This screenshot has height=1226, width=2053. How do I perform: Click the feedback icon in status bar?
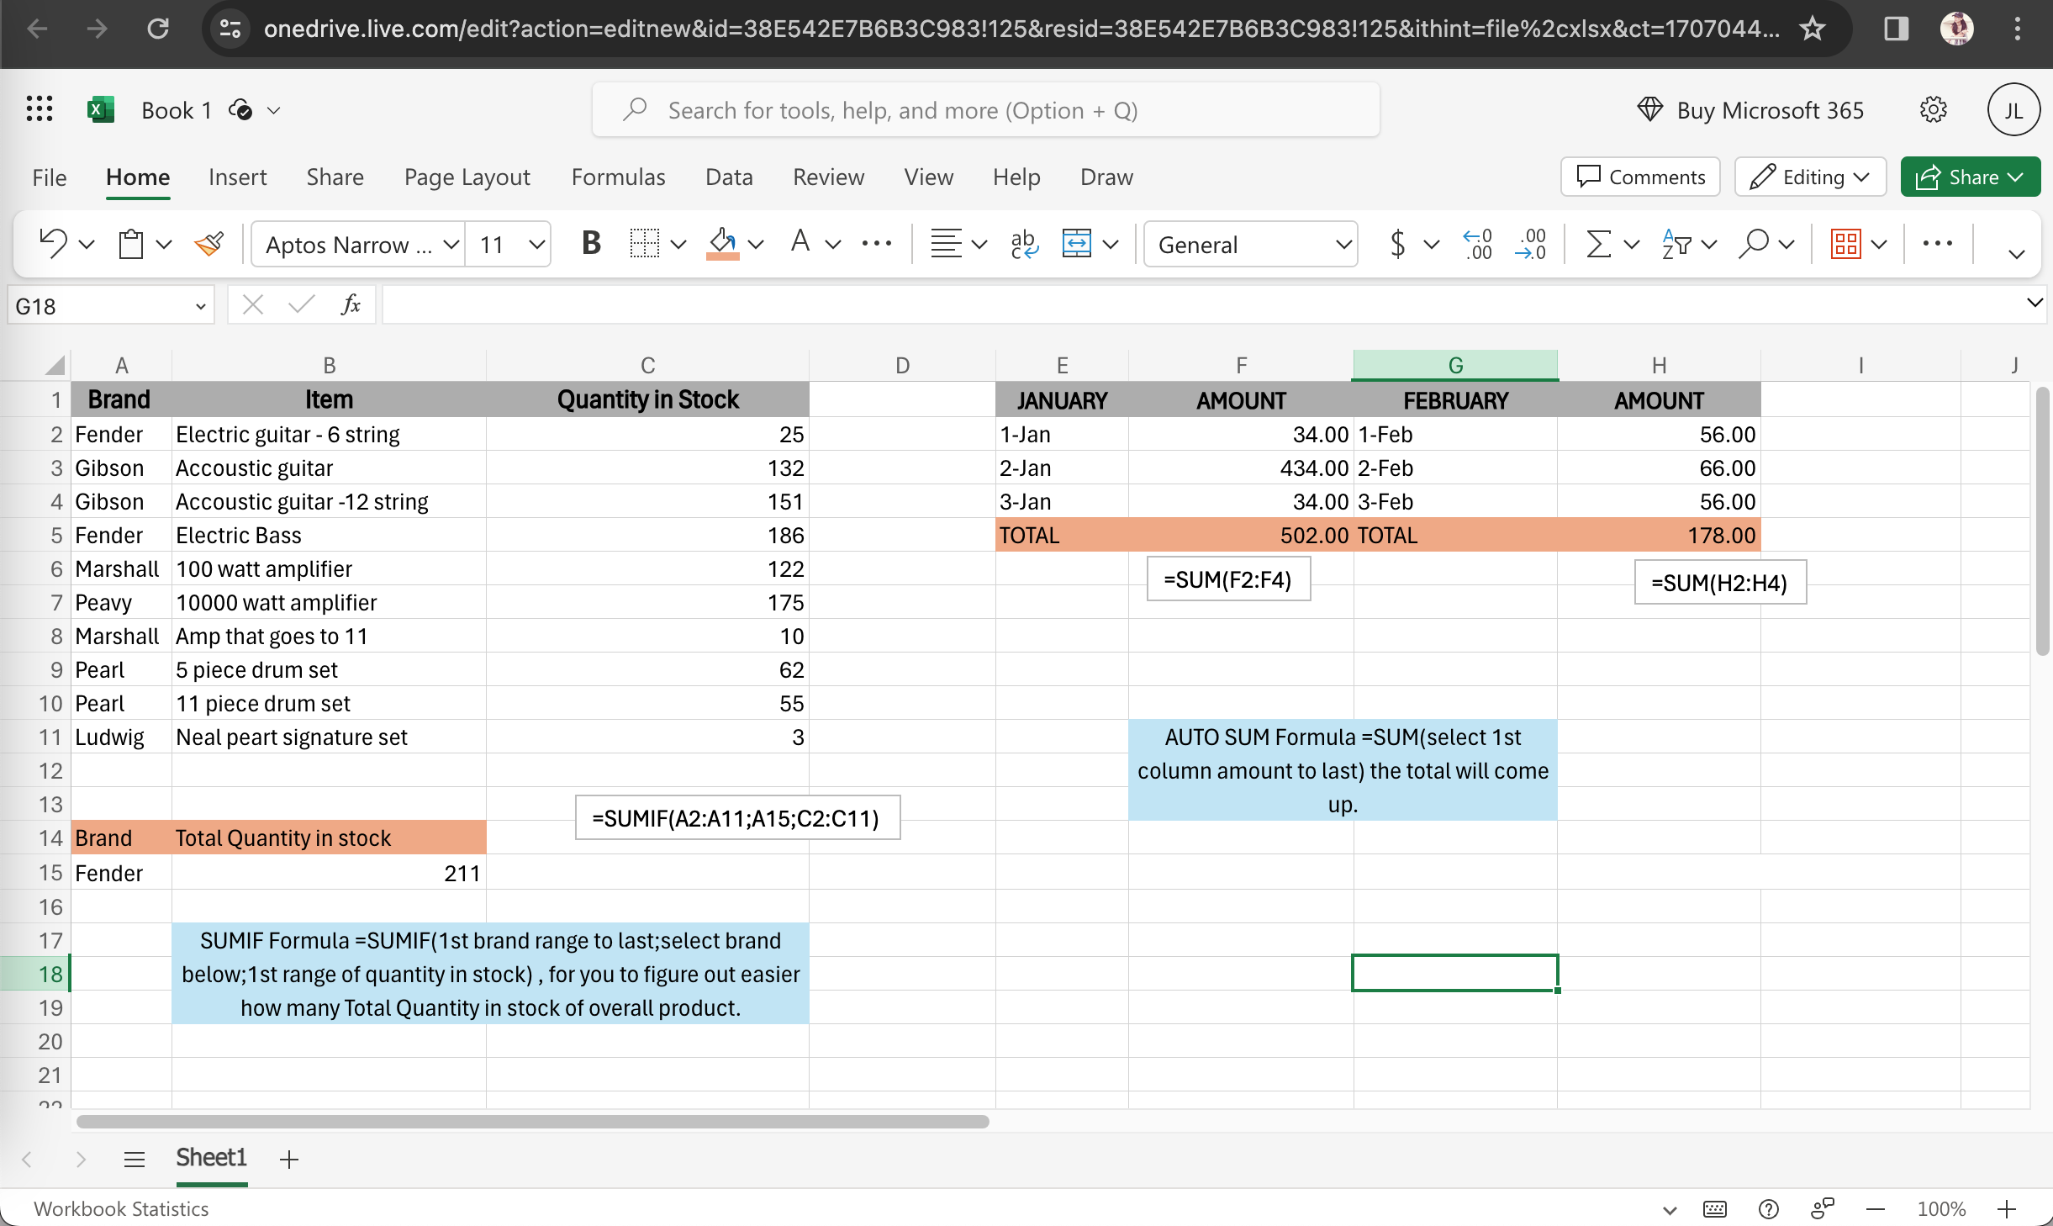pyautogui.click(x=1822, y=1209)
